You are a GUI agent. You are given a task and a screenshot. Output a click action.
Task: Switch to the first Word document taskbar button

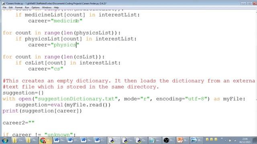[x=59, y=140]
